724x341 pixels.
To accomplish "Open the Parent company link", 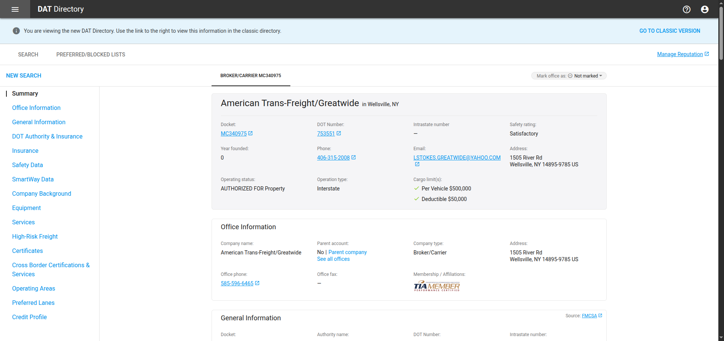I will tap(347, 252).
